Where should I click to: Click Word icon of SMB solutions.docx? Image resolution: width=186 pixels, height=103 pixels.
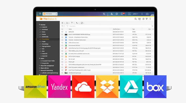pos(66,43)
